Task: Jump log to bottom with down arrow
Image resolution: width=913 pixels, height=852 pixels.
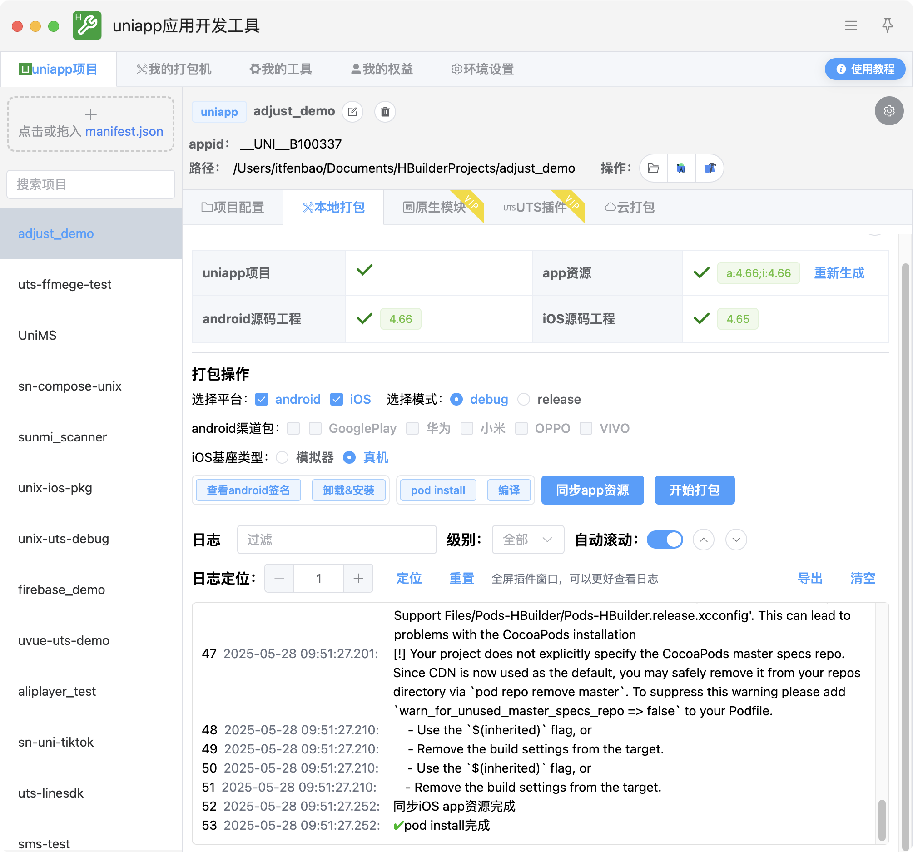Action: [736, 539]
